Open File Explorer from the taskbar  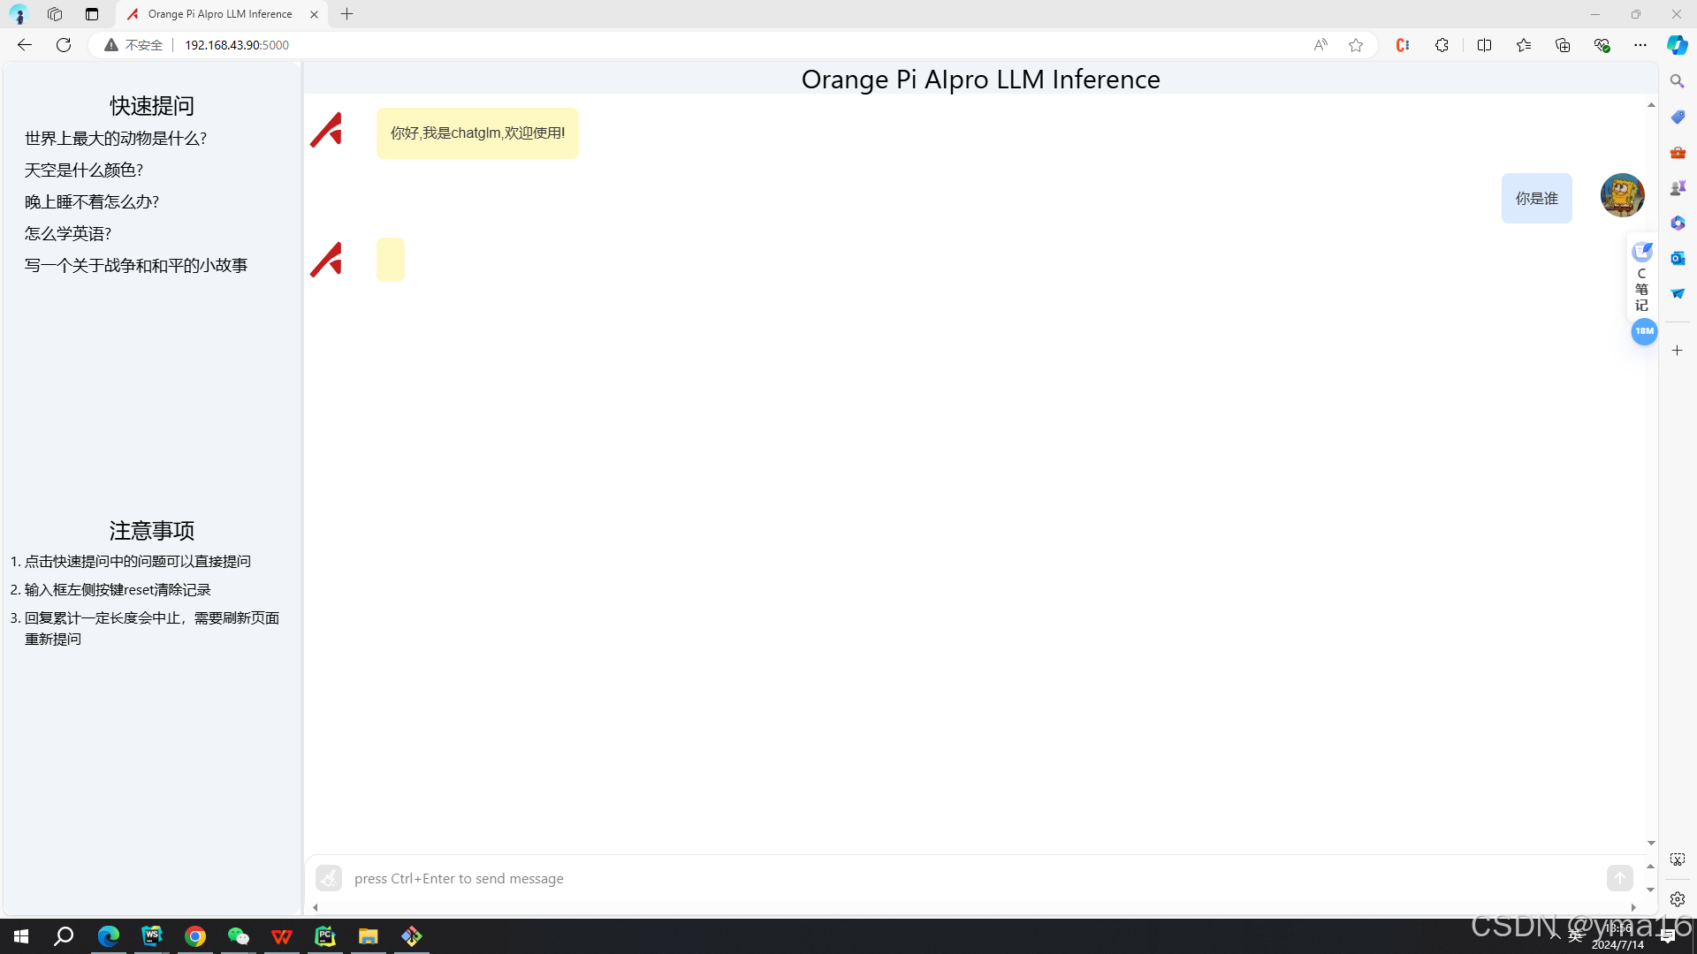[368, 936]
